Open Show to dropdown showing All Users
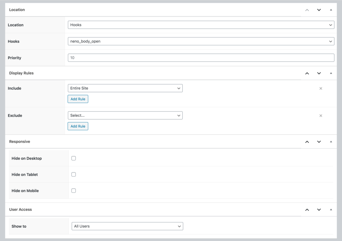 tap(127, 226)
